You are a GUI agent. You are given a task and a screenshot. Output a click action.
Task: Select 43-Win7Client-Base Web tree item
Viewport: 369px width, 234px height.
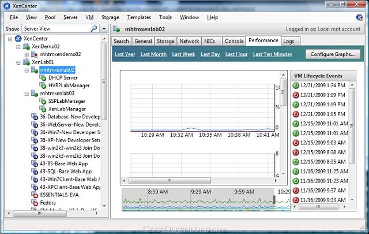point(70,179)
